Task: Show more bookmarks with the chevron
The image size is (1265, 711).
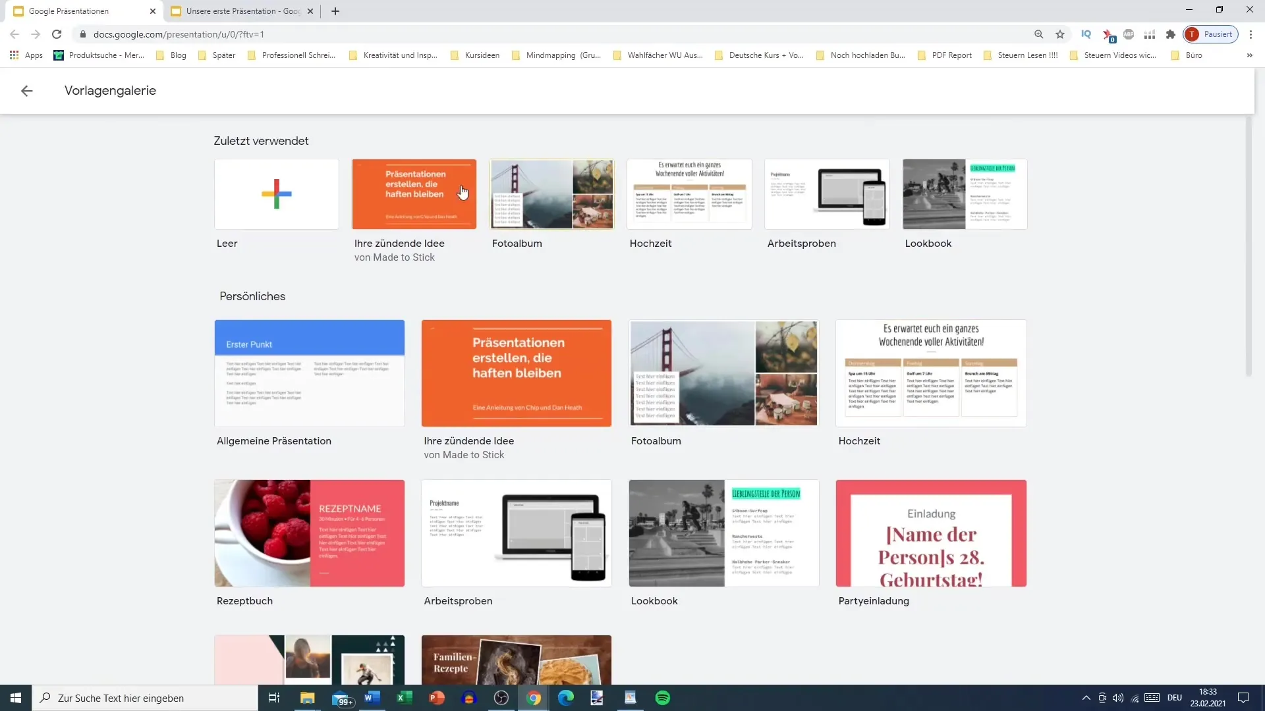Action: 1250,55
